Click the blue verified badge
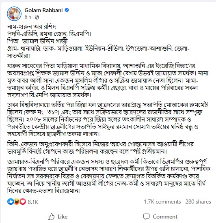The width and height of the screenshot is (216, 223). tap(67, 10)
